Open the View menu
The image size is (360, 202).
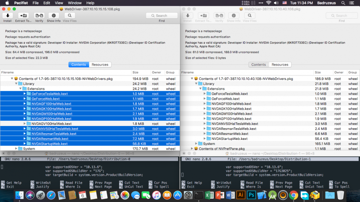tap(59, 3)
